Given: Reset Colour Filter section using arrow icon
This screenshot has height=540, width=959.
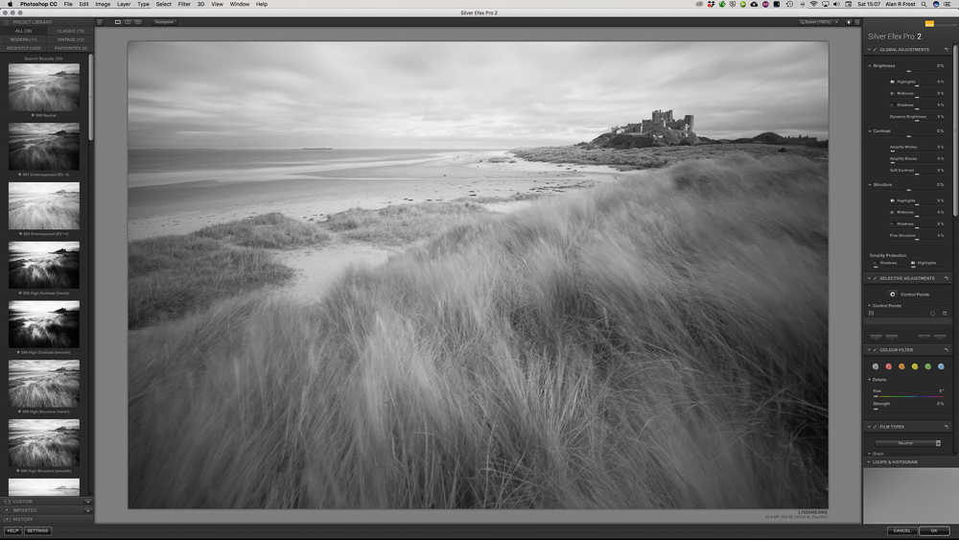Looking at the screenshot, I should click(946, 350).
